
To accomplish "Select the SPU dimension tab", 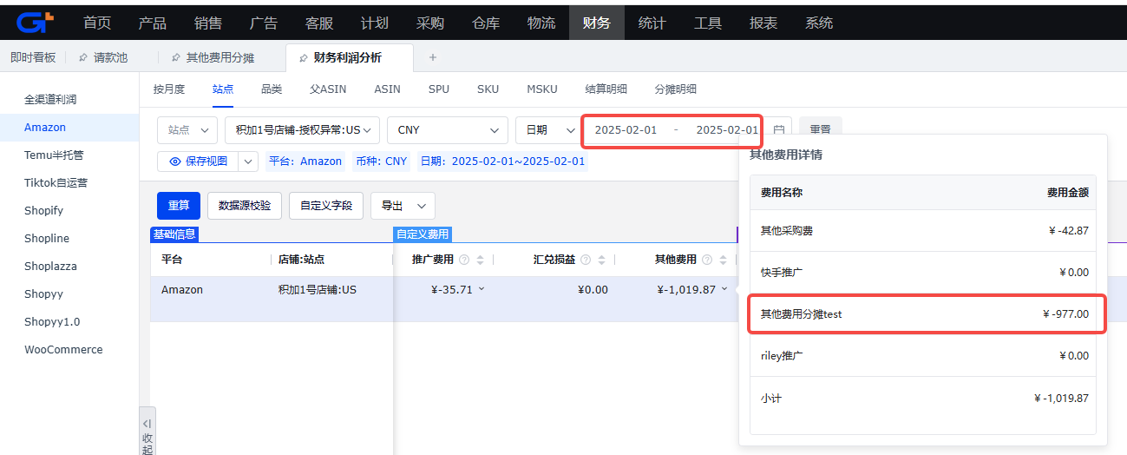I will point(439,89).
